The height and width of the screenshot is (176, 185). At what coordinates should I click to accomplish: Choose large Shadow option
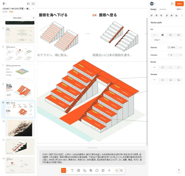click(x=178, y=80)
